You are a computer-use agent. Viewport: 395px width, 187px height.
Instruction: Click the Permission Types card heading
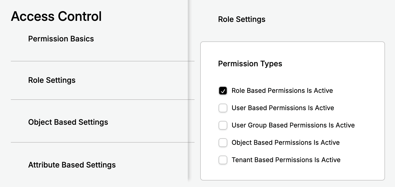pos(250,64)
